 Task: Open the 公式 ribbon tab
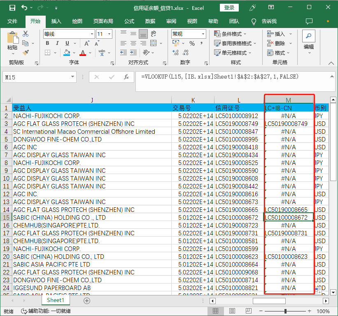[x=129, y=21]
